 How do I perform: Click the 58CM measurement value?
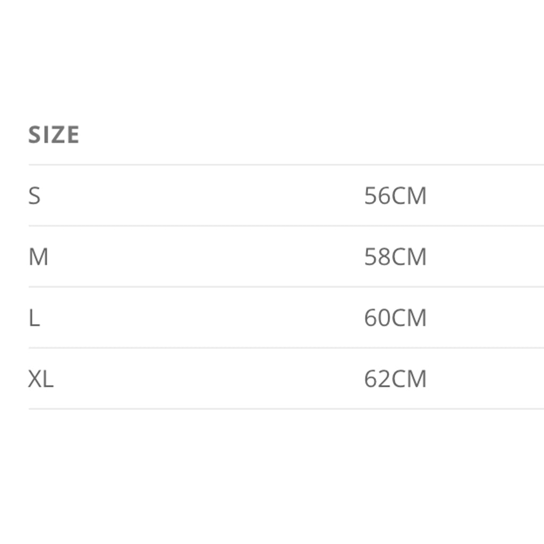pyautogui.click(x=395, y=257)
